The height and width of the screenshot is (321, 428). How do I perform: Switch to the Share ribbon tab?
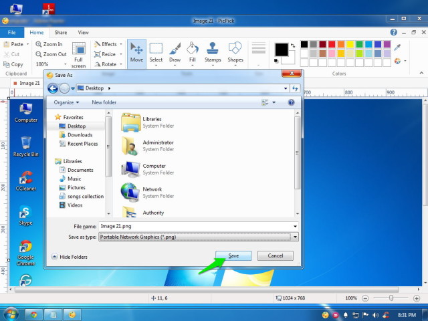61,33
